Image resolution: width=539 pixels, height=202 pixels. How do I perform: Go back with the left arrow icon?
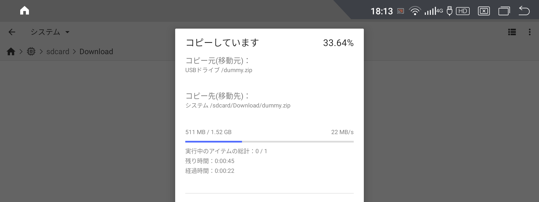coord(12,32)
